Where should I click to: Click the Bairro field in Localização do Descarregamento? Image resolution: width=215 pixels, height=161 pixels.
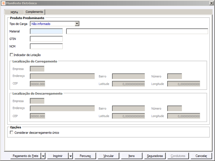pos(128,108)
